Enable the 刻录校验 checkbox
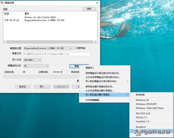Screen dimensions: 174x138 [75, 48]
